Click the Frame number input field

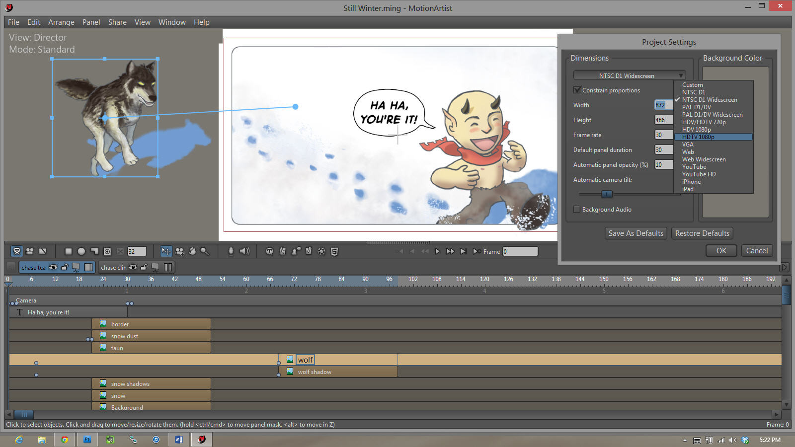520,251
